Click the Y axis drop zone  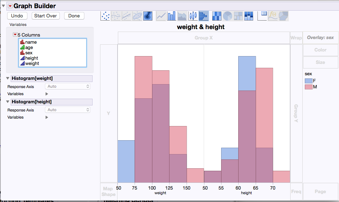click(109, 113)
